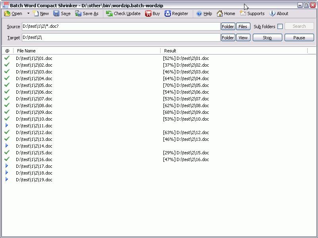Expand the Open dropdown arrow
Viewport: 318px width, 238px height.
(x=28, y=13)
